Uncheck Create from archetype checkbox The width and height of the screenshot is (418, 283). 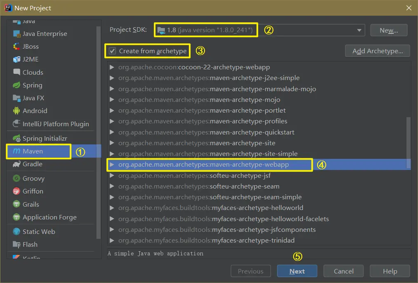click(x=112, y=51)
